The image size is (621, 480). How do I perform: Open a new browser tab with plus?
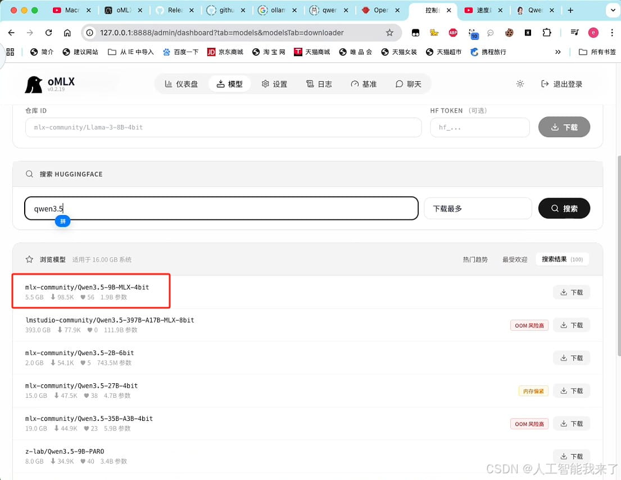570,10
